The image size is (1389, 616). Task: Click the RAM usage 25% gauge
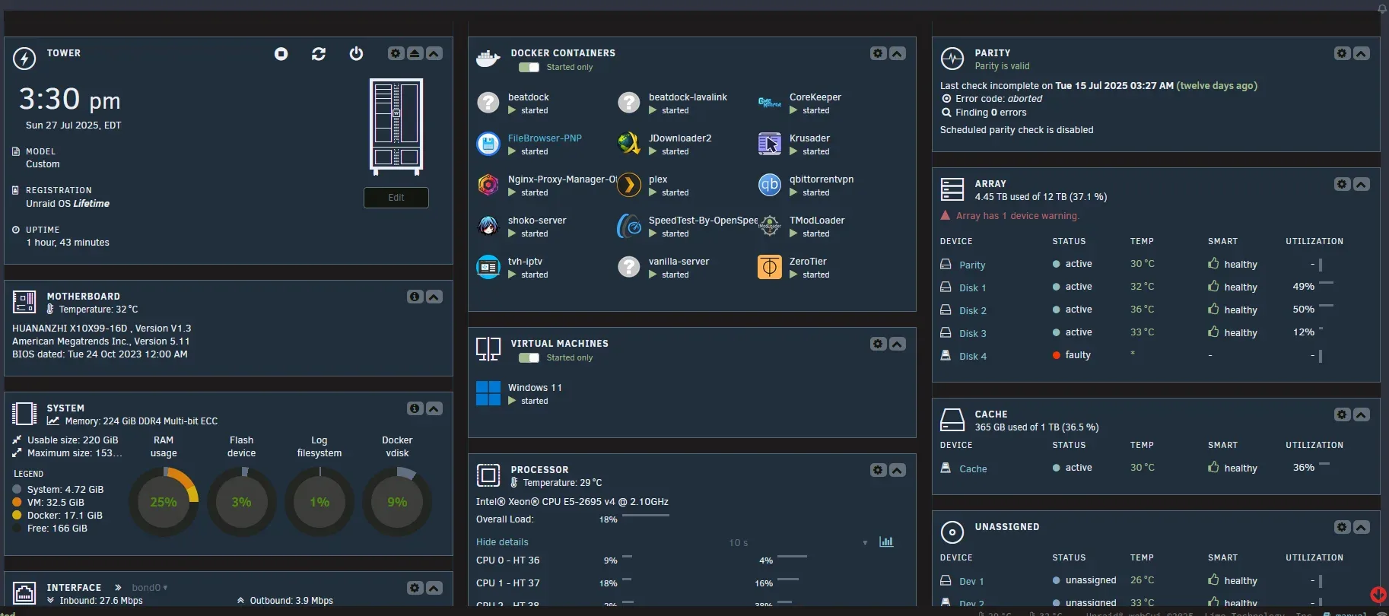click(164, 502)
